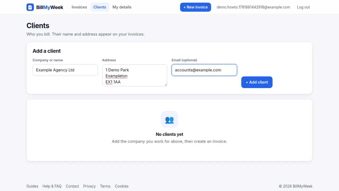Open the Invoices tab
The width and height of the screenshot is (339, 191).
coord(79,7)
